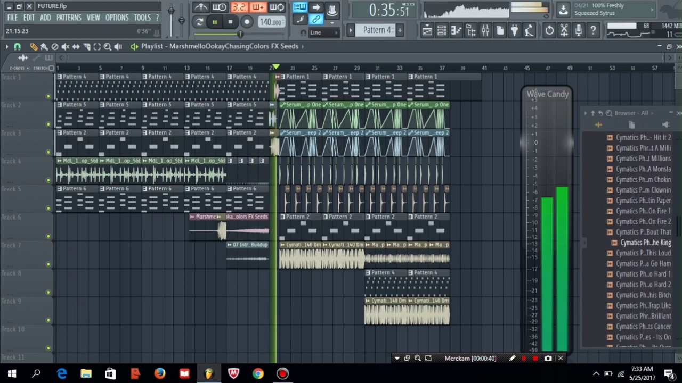
Task: Arm the record button in transport
Action: pos(247,22)
